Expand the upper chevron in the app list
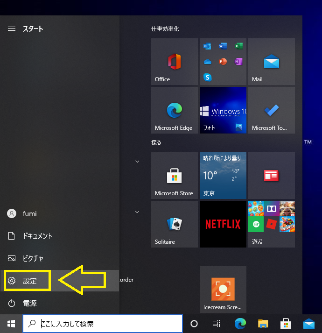This screenshot has width=322, height=333. 137,162
